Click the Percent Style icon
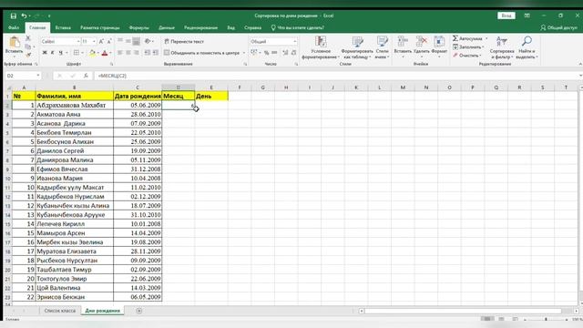This screenshot has width=583, height=328. pos(266,53)
